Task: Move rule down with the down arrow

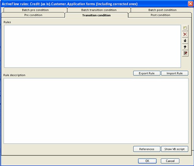Action: pyautogui.click(x=185, y=40)
